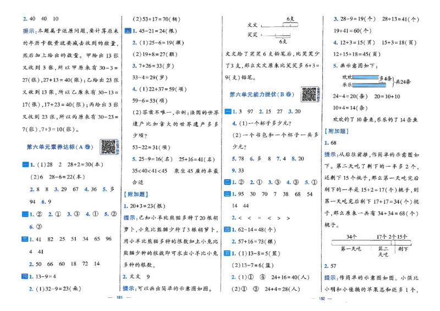This screenshot has width=440, height=311.
Task: Click blue 三 marker before row 41 82 25
Action: 25,239
